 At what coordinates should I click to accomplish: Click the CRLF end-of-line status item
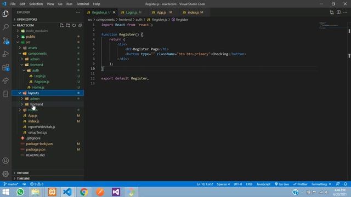coord(249,184)
